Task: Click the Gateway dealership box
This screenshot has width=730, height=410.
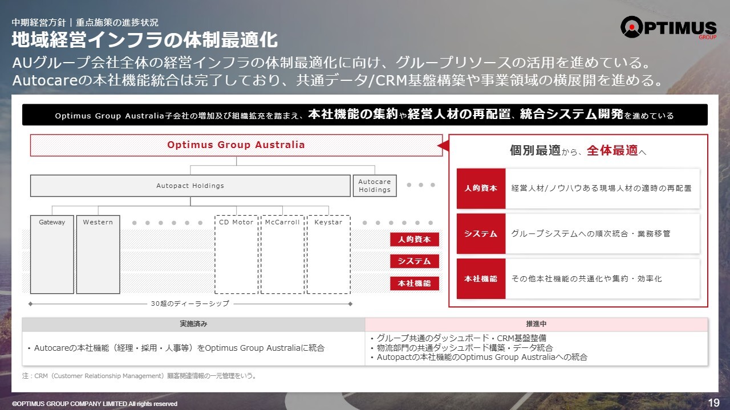Action: click(x=52, y=254)
